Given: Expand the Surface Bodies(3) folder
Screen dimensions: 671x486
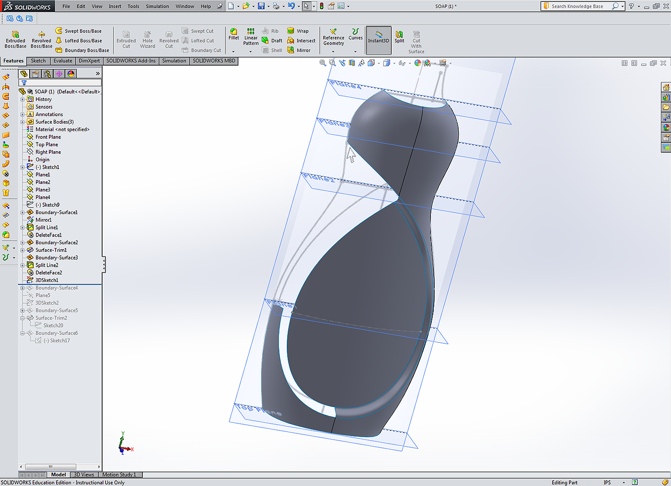Looking at the screenshot, I should (23, 122).
